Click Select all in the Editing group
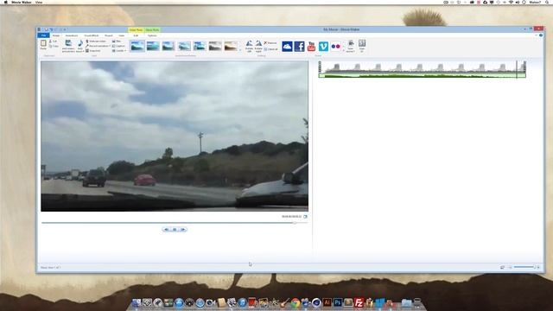The height and width of the screenshot is (311, 553). tap(270, 49)
